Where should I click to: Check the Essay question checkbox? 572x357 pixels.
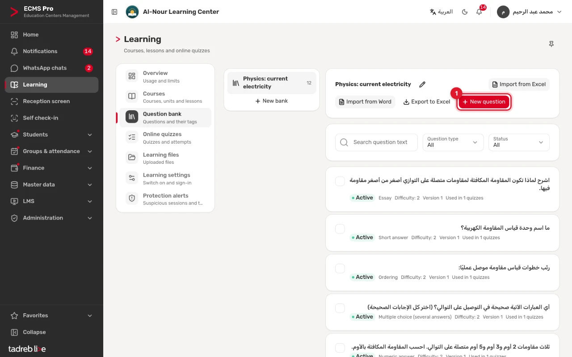pyautogui.click(x=340, y=181)
